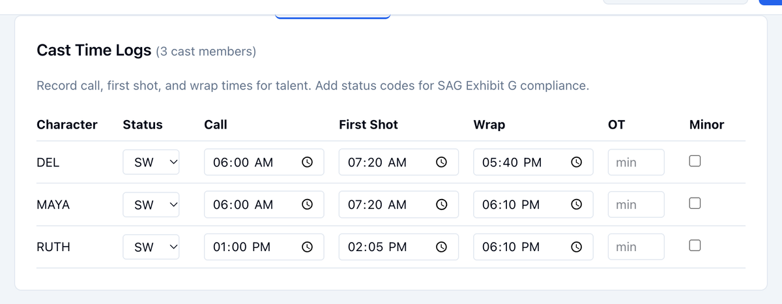Image resolution: width=782 pixels, height=304 pixels.
Task: Select the DEL character name
Action: (48, 162)
